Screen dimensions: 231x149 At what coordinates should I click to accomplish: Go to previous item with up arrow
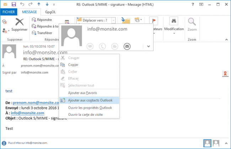(39, 4)
